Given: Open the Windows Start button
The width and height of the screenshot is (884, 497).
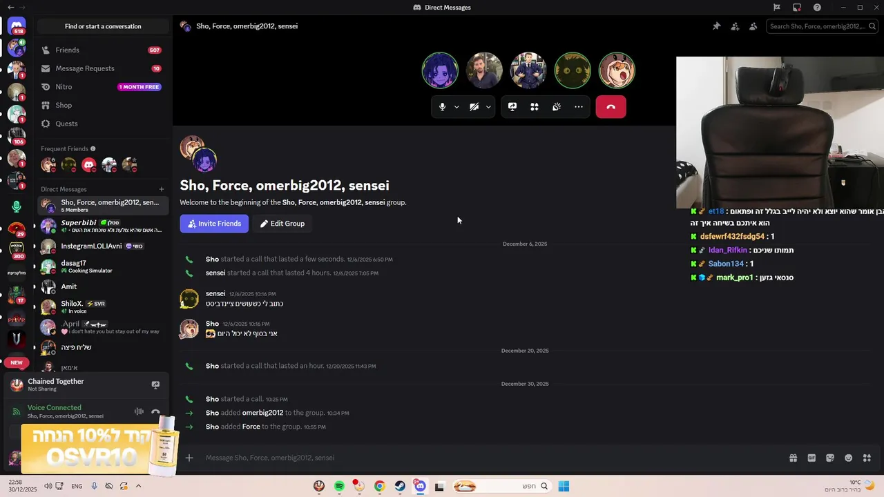Looking at the screenshot, I should pyautogui.click(x=564, y=487).
